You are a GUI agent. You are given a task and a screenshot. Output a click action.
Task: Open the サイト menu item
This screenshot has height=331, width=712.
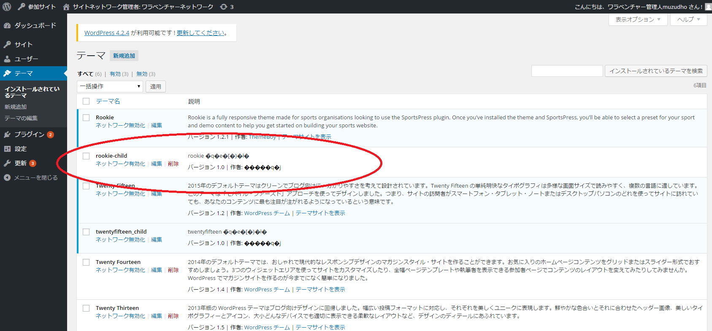pos(33,45)
